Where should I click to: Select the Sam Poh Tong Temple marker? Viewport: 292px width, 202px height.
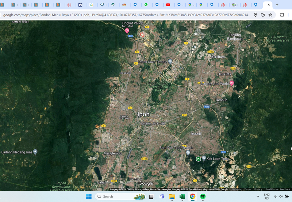[188, 153]
